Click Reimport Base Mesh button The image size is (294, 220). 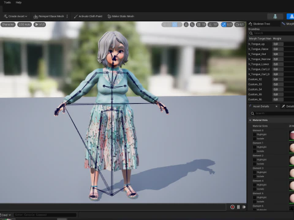49,16
